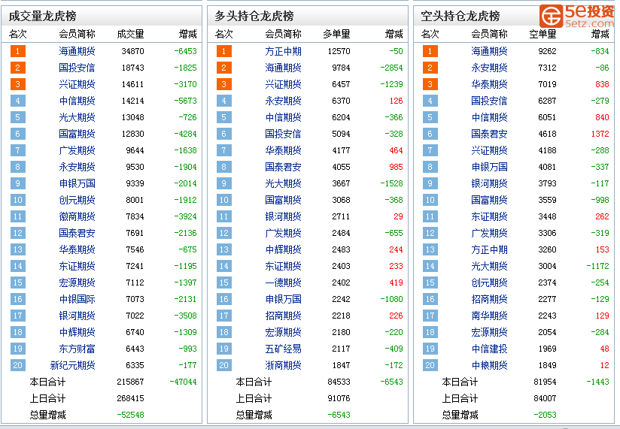Click the 总量增减 value -52548
The height and width of the screenshot is (429, 620).
pyautogui.click(x=130, y=415)
